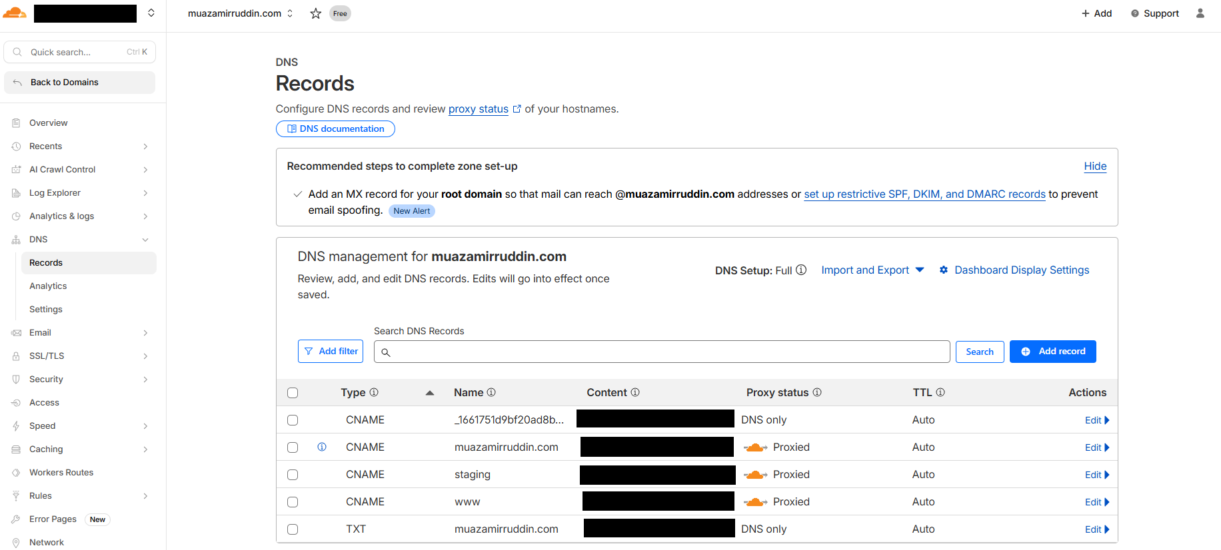Image resolution: width=1221 pixels, height=550 pixels.
Task: Open the muazamirruddin.com domain selector
Action: click(x=240, y=13)
